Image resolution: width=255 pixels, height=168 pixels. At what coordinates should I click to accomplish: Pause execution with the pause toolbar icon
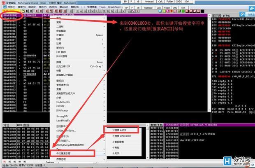click(x=41, y=11)
